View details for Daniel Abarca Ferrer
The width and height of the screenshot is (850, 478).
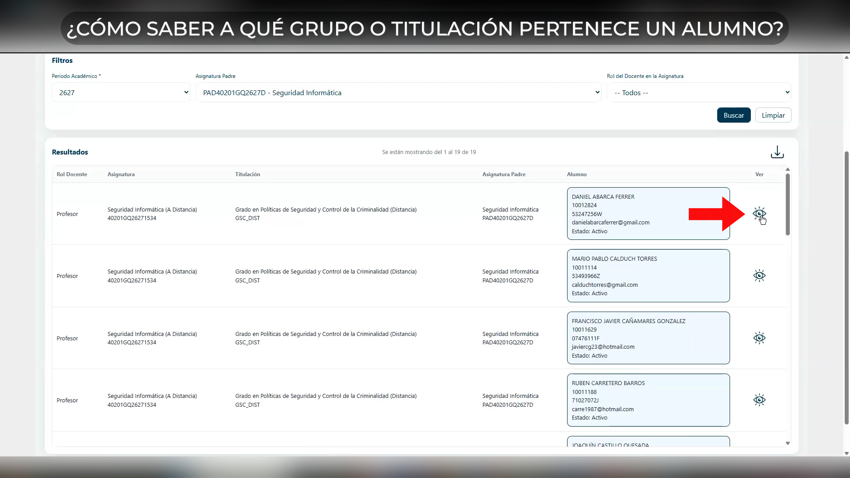tap(759, 214)
